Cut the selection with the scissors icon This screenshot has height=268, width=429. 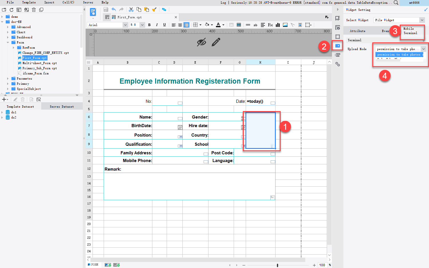131,9
